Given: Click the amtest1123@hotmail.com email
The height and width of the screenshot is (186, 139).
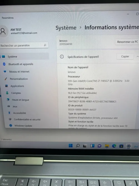Looking at the screenshot, I should (24, 33).
